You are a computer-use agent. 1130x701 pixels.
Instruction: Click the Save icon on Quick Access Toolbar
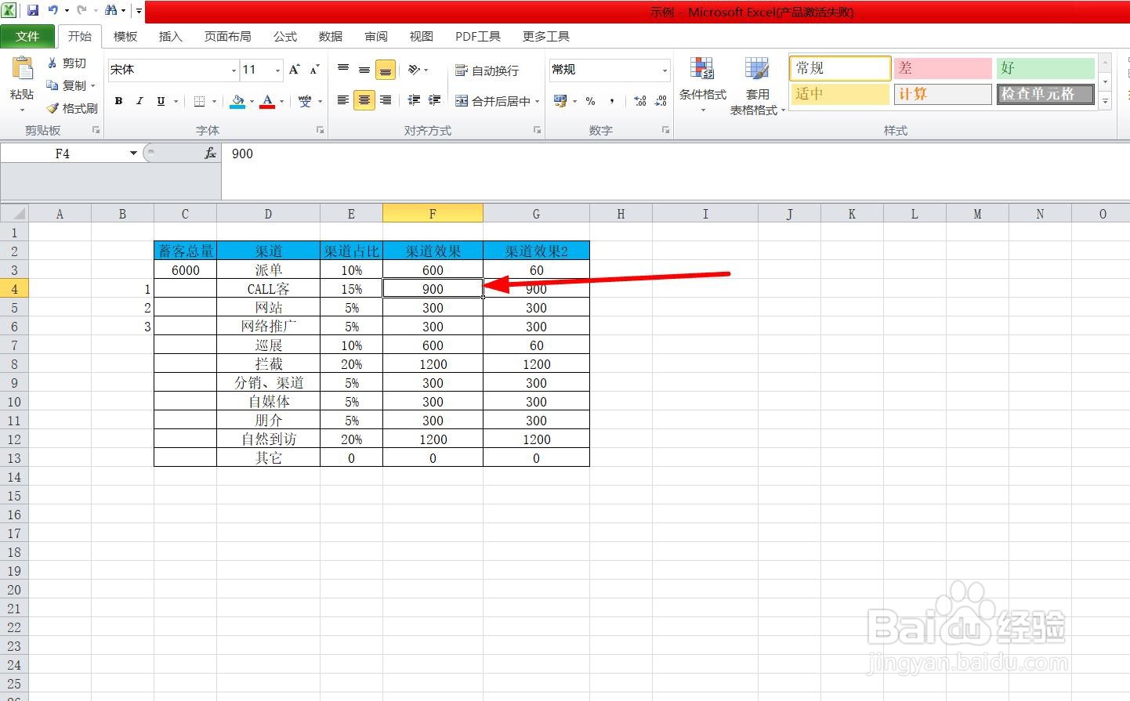pos(32,10)
